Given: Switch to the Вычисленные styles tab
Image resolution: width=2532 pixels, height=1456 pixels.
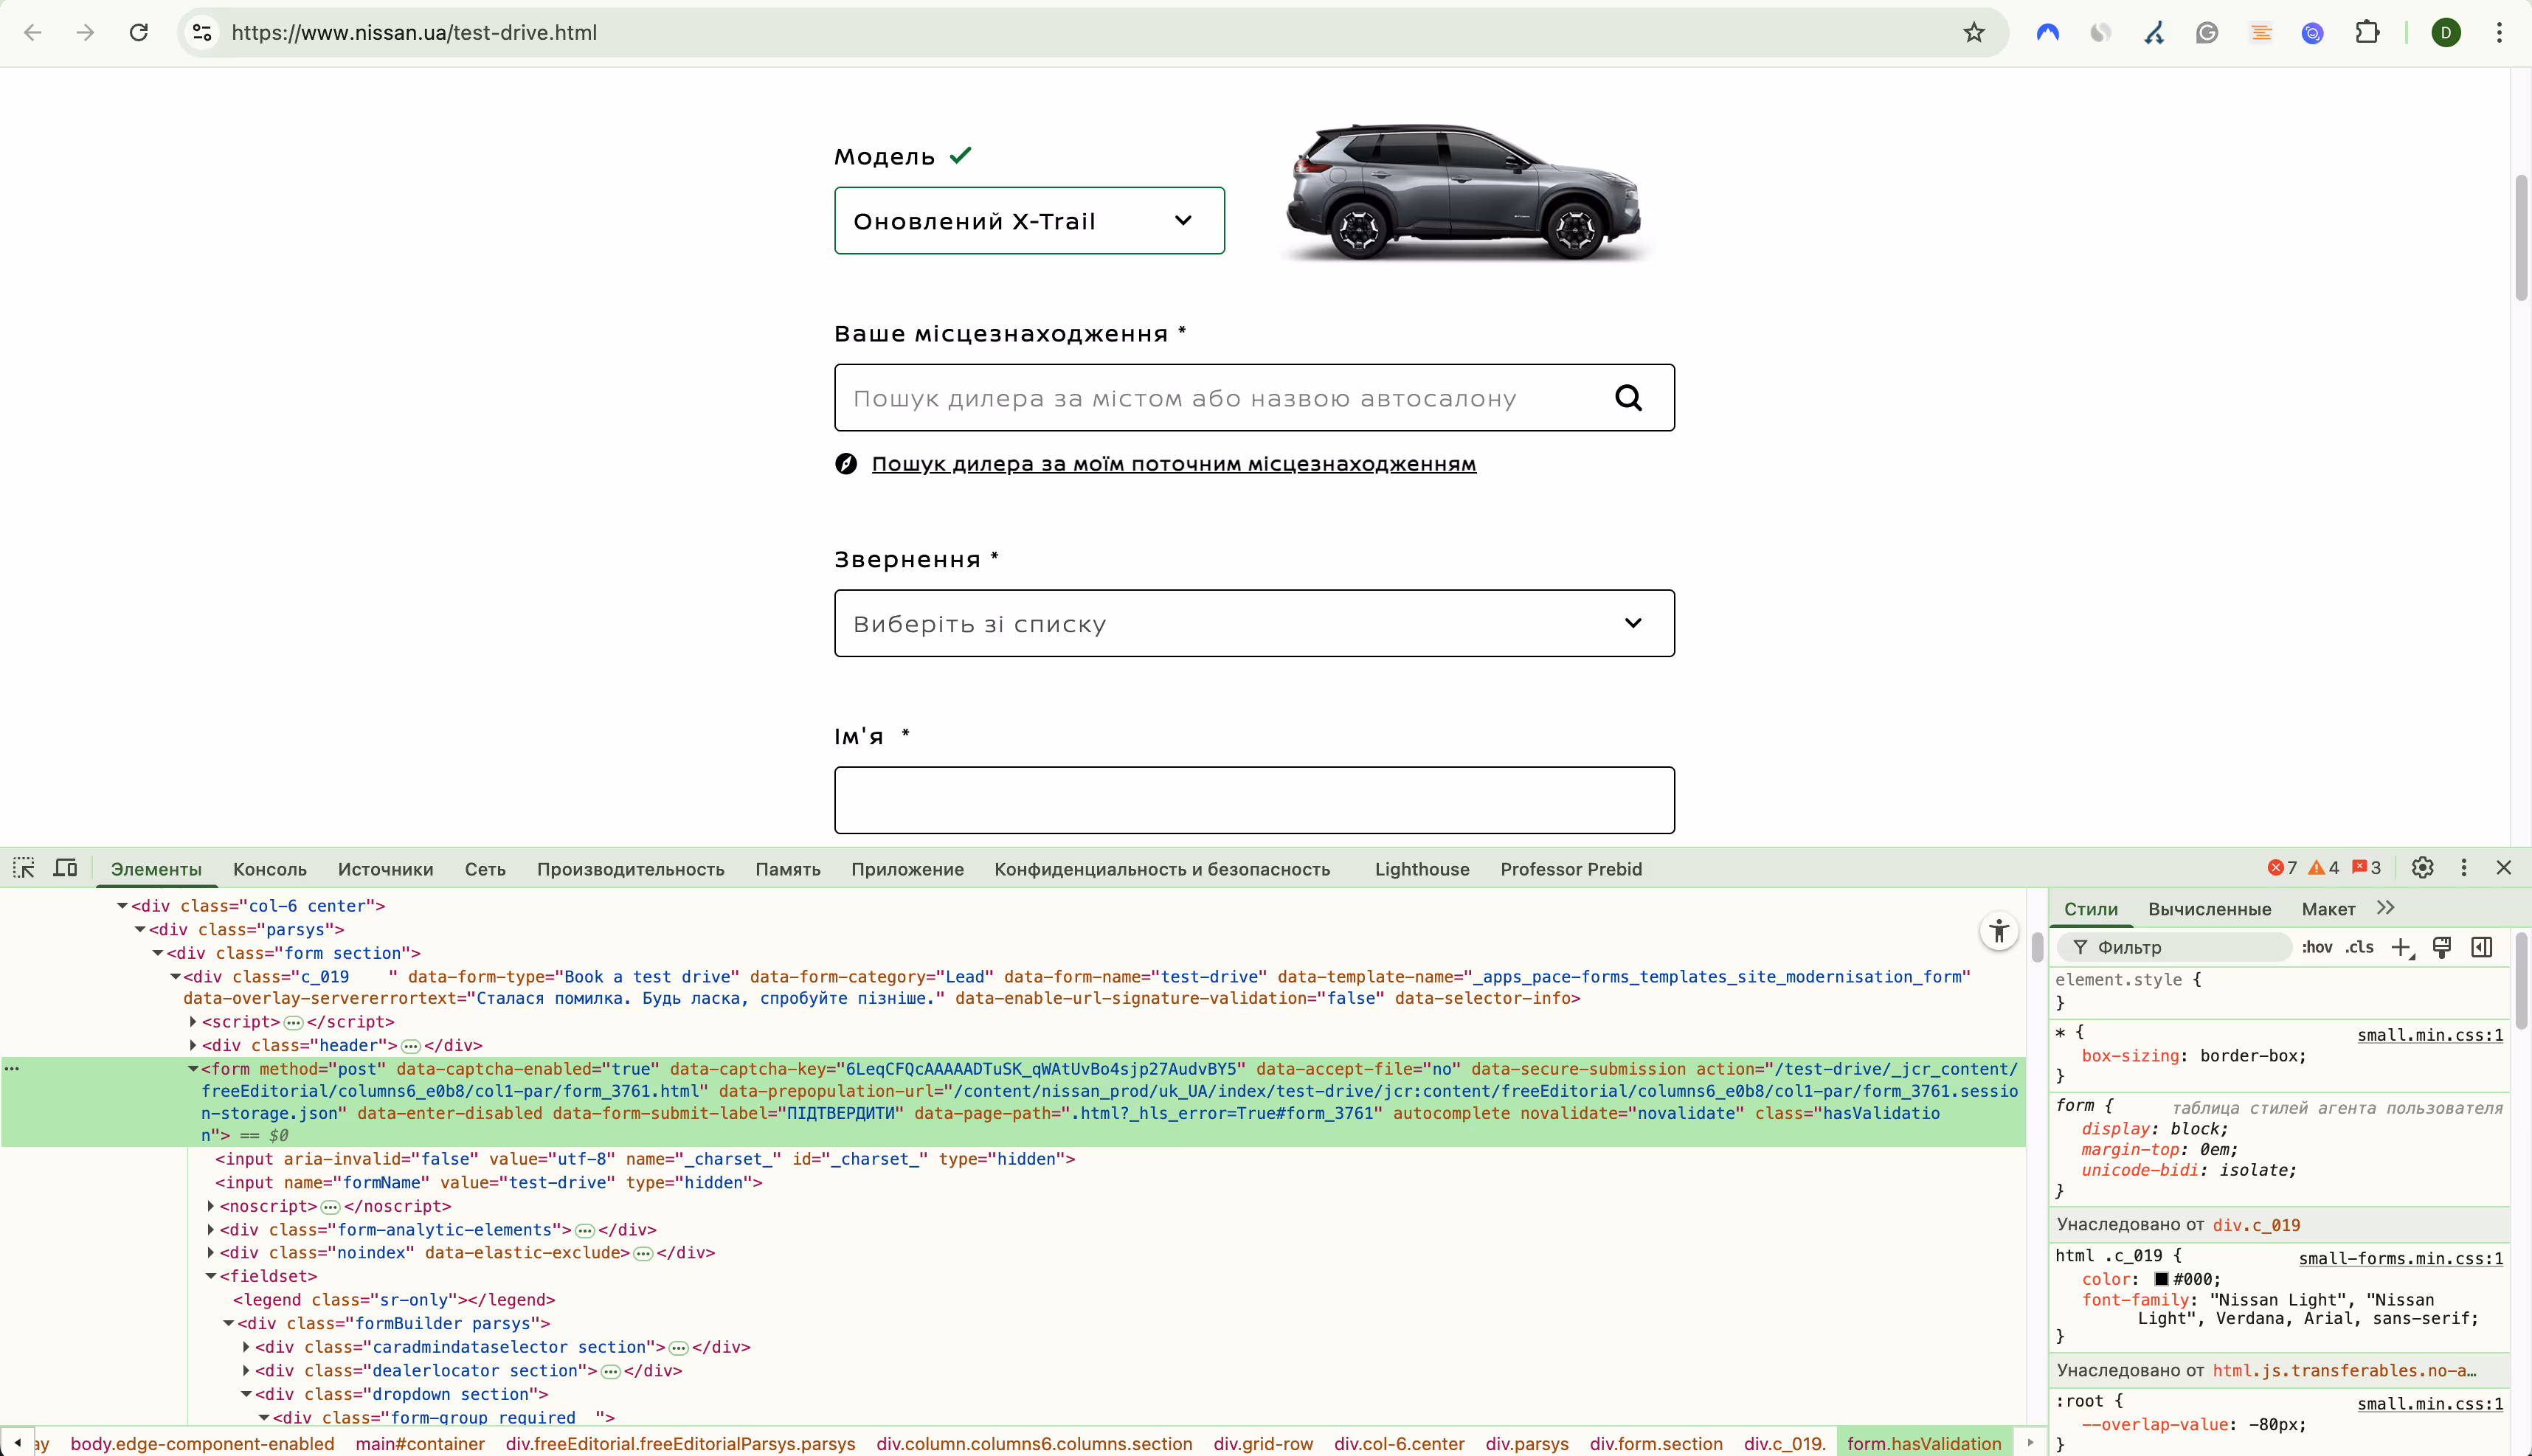Looking at the screenshot, I should tap(2210, 909).
